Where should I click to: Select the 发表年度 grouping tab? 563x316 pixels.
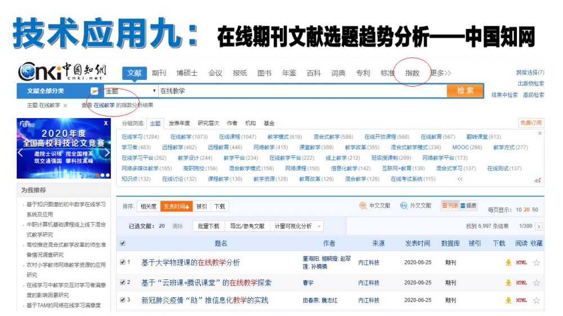[179, 123]
